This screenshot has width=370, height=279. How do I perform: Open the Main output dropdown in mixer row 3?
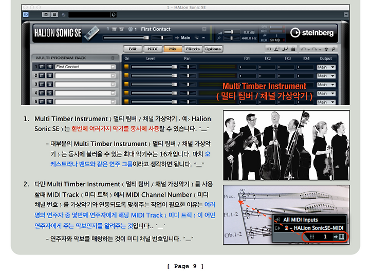pyautogui.click(x=326, y=85)
